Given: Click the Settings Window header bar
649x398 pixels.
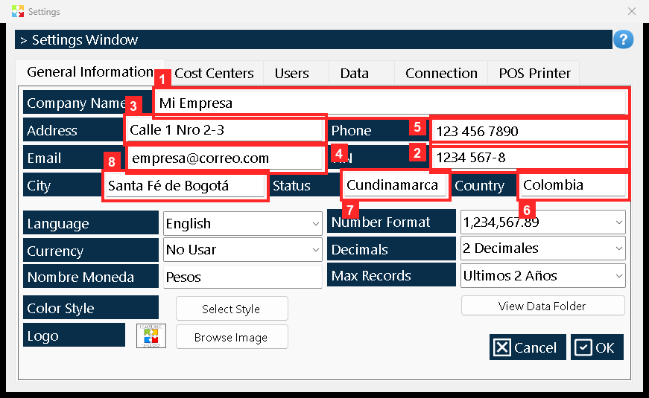Looking at the screenshot, I should [314, 39].
